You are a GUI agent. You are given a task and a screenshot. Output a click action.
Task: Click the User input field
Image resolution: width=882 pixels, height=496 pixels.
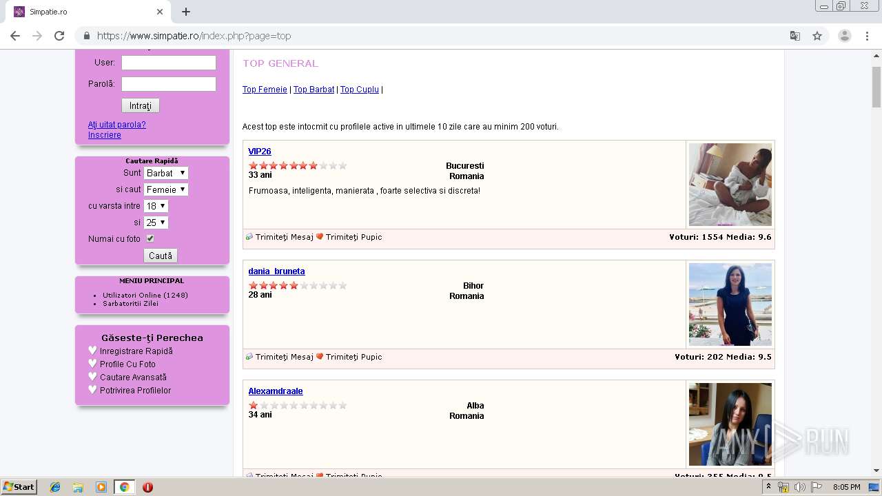(x=169, y=63)
